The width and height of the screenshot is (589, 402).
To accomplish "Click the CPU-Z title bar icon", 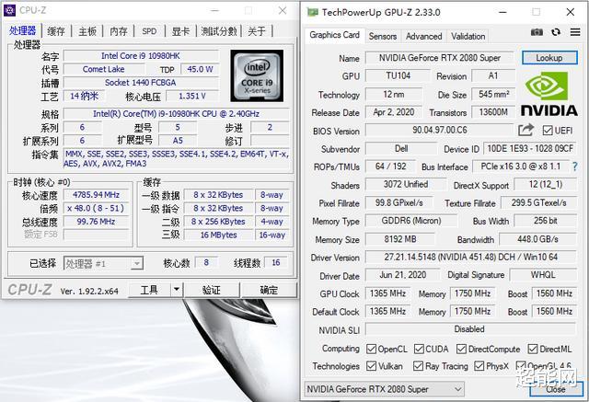I will click(9, 10).
